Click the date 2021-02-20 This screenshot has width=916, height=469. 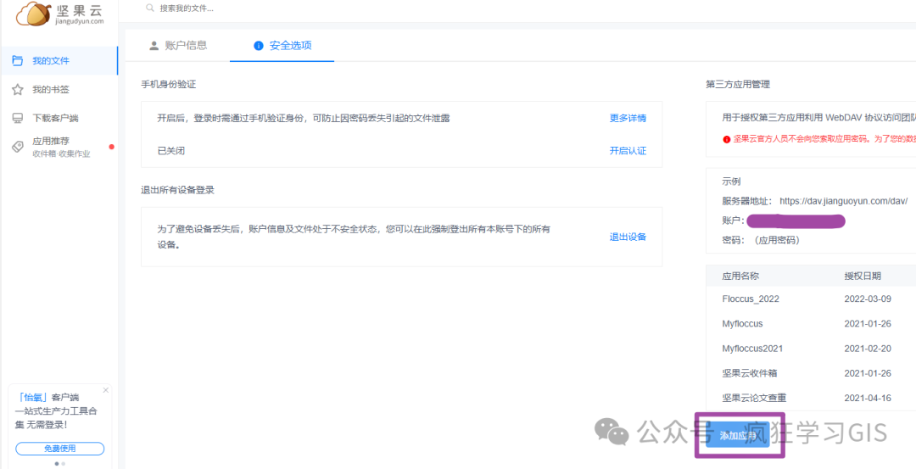tap(869, 349)
